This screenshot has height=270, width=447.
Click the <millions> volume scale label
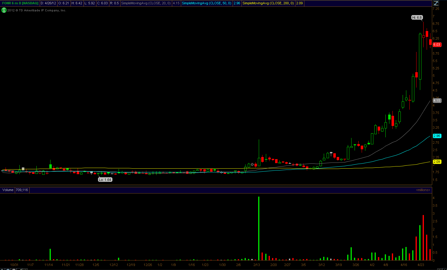423,190
